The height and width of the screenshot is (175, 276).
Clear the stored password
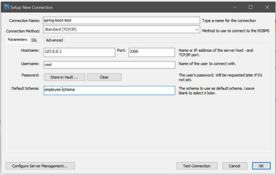pos(104,77)
